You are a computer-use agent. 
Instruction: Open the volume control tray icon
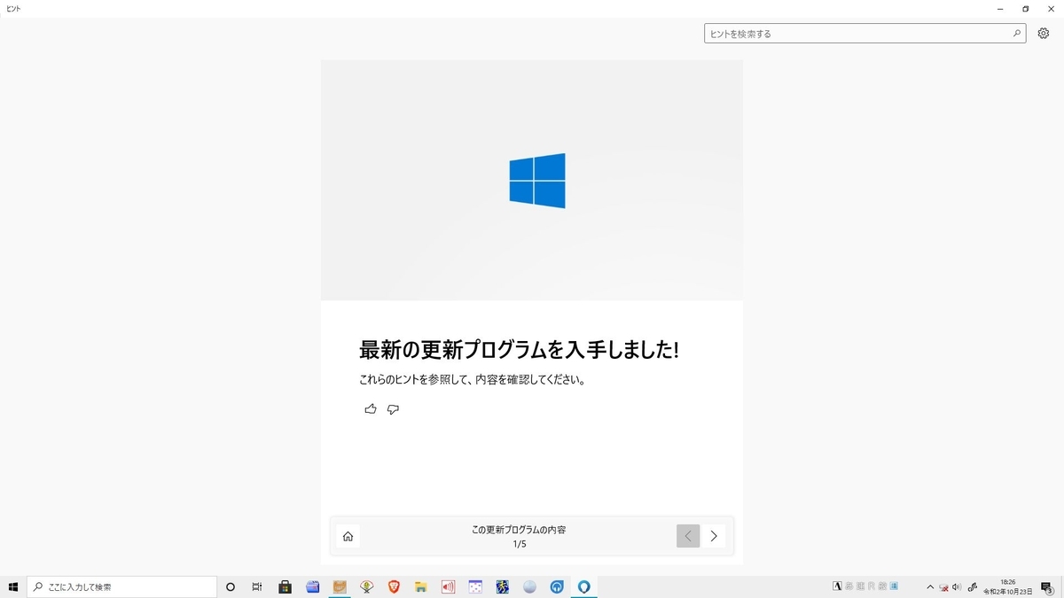[957, 586]
